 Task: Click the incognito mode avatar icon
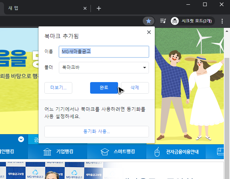[174, 21]
